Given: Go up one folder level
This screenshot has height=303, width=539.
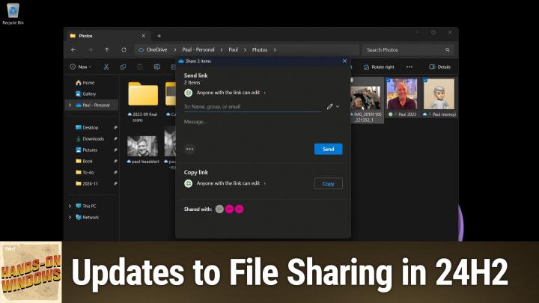Looking at the screenshot, I should 107,50.
